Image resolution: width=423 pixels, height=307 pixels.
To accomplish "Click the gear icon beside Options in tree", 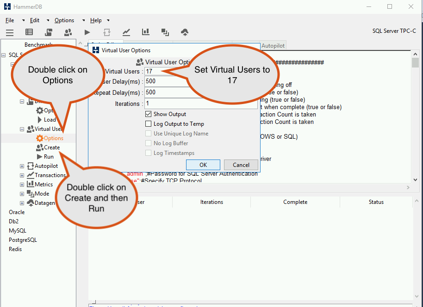I will point(40,138).
